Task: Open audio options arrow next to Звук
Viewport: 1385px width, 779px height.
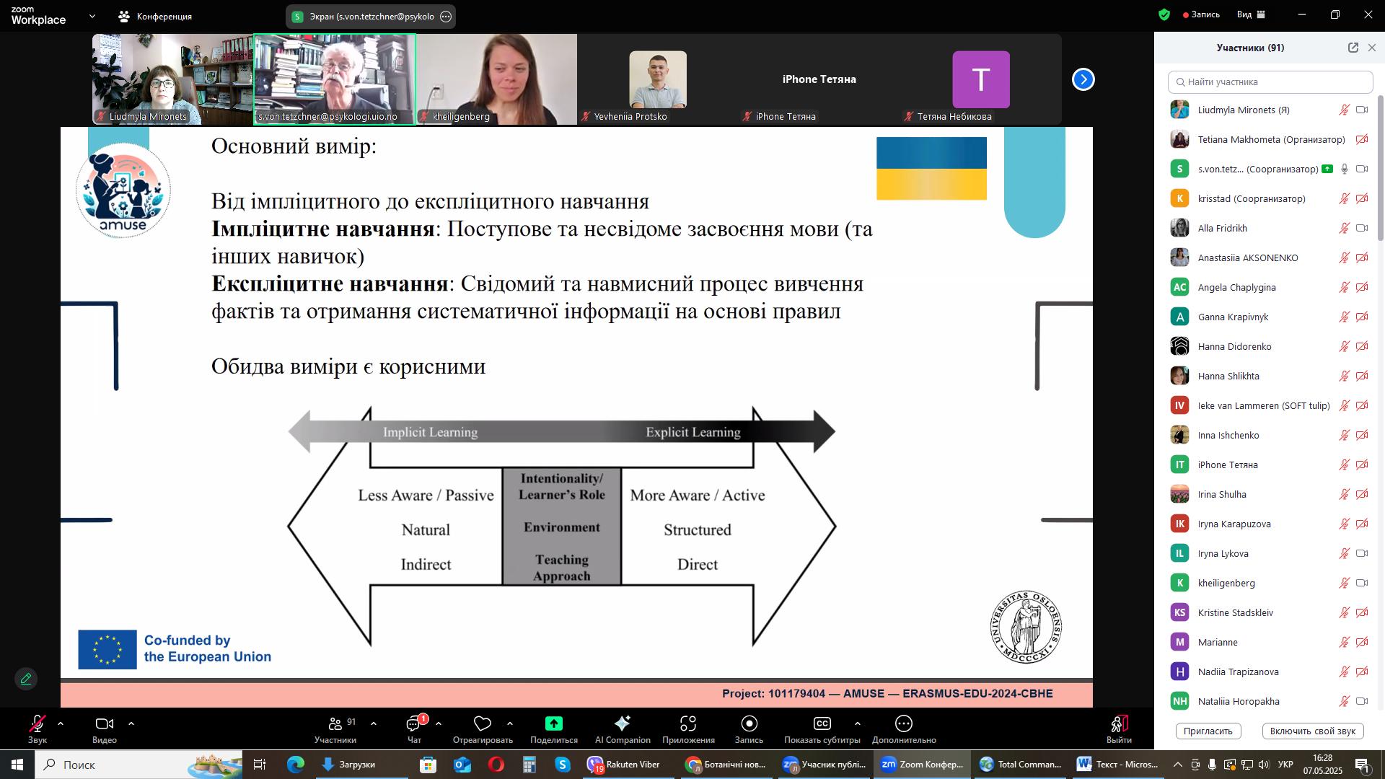Action: (61, 723)
